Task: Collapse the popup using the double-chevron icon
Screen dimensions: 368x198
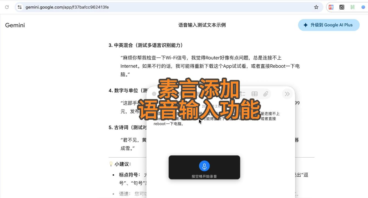Action: [287, 94]
